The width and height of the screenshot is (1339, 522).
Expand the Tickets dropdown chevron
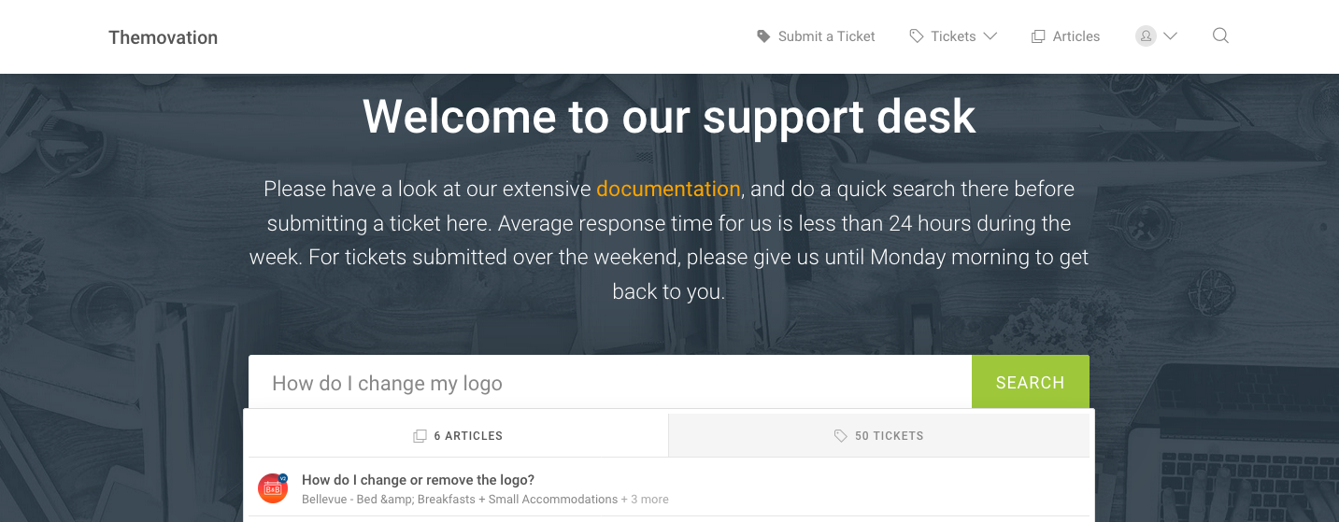click(990, 36)
